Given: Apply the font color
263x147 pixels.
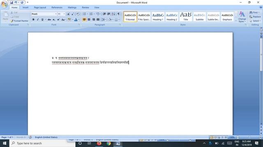Looking at the screenshot, I should tap(76, 20).
